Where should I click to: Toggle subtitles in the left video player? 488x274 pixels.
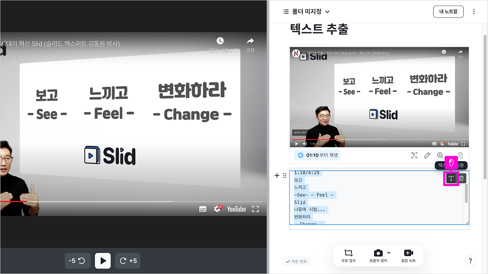click(x=202, y=209)
